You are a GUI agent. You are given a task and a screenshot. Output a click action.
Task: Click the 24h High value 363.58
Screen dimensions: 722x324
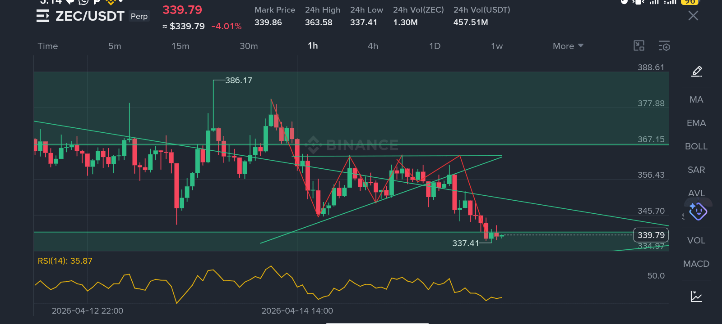(x=319, y=22)
